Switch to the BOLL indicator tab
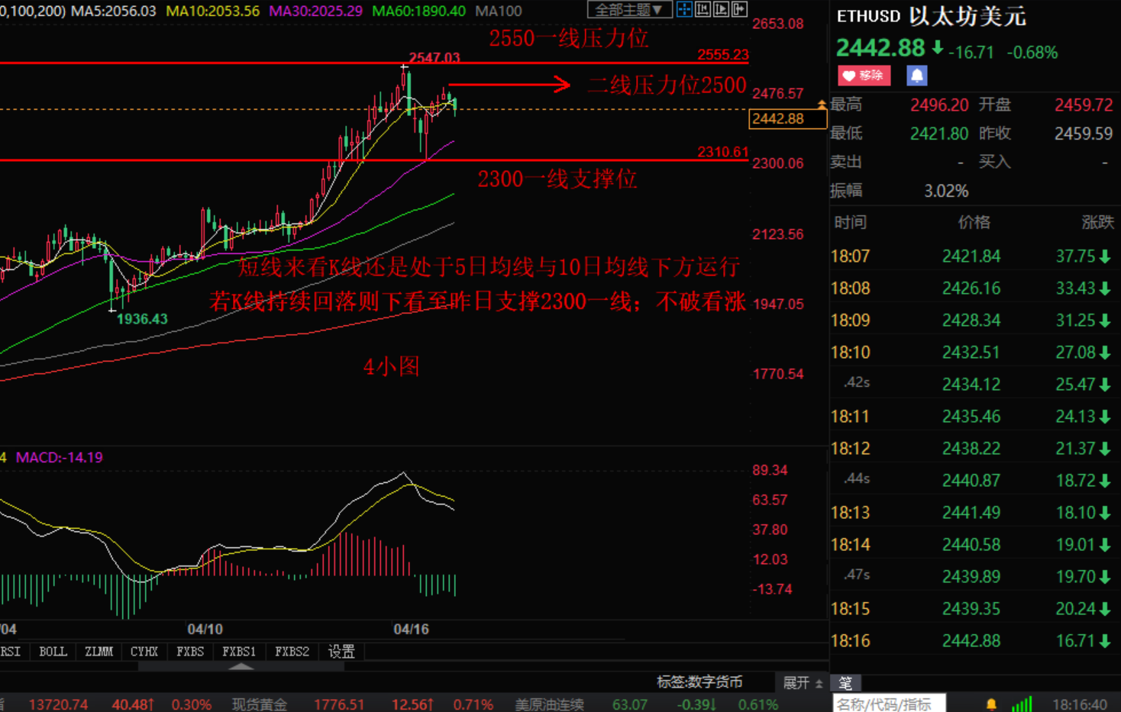1121x712 pixels. [53, 652]
